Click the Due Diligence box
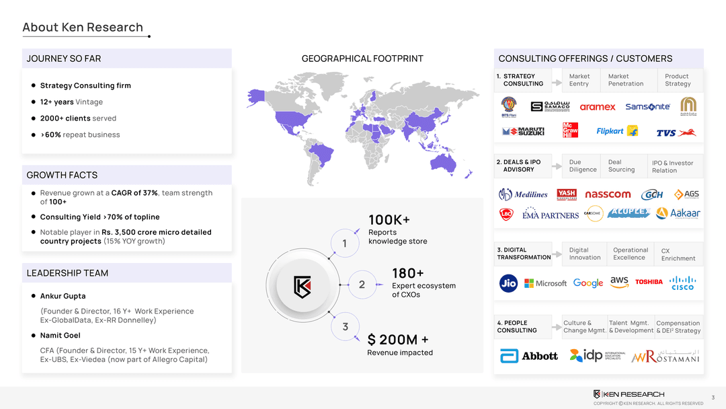 click(x=582, y=166)
